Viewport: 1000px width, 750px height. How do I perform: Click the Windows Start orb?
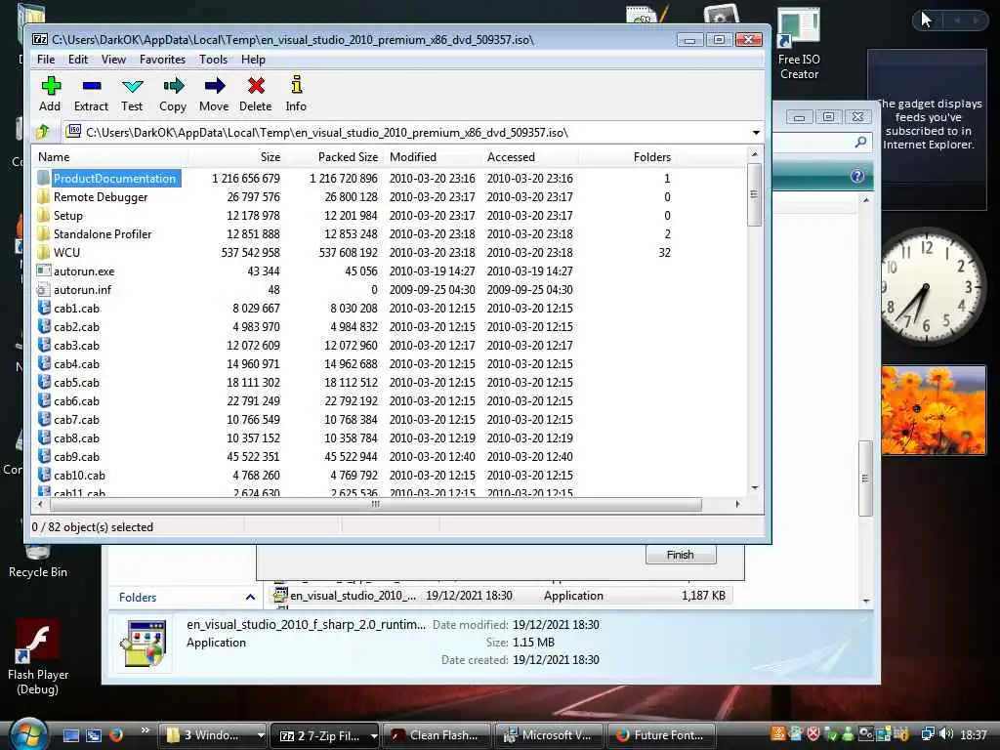pyautogui.click(x=26, y=733)
